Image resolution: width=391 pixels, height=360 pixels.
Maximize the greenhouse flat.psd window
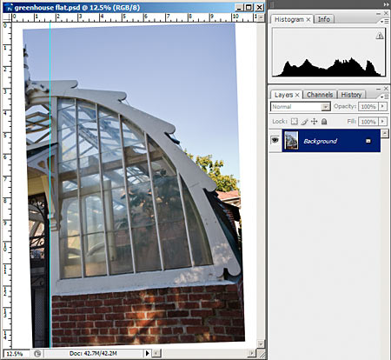pos(249,8)
